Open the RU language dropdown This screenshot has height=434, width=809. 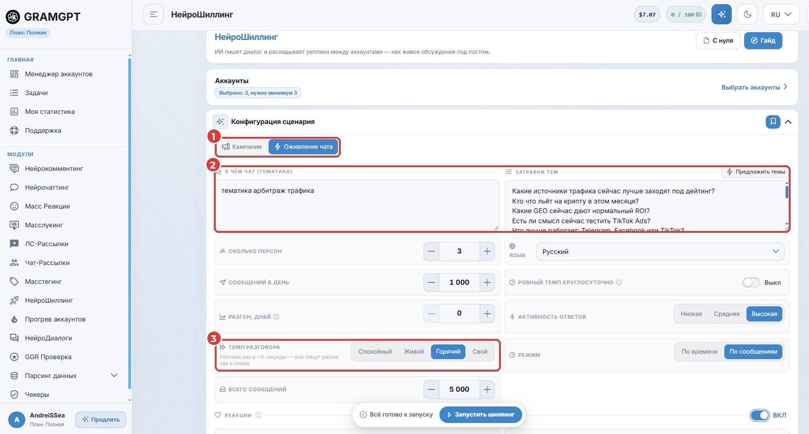[x=781, y=14]
